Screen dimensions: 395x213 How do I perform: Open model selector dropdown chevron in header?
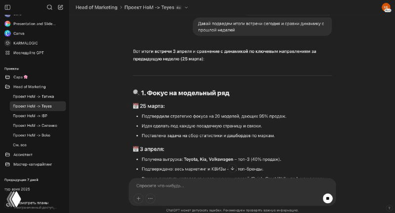186,7
